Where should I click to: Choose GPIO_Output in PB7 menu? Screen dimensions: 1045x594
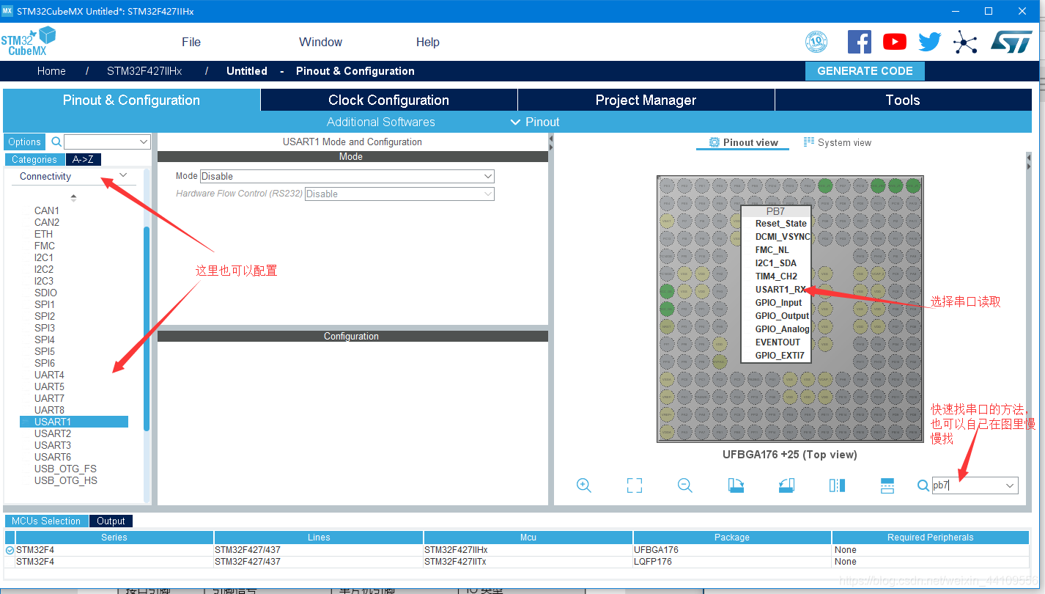[782, 316]
